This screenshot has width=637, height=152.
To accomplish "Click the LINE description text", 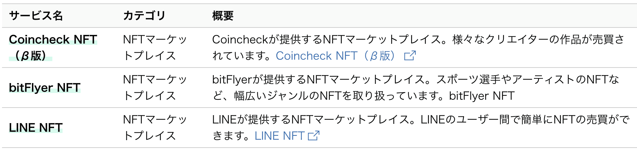I will pos(421,128).
